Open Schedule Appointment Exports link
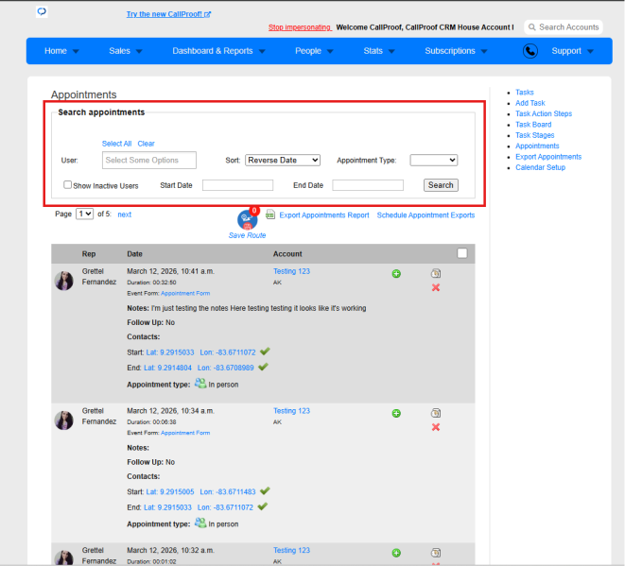The width and height of the screenshot is (625, 566). pyautogui.click(x=425, y=215)
